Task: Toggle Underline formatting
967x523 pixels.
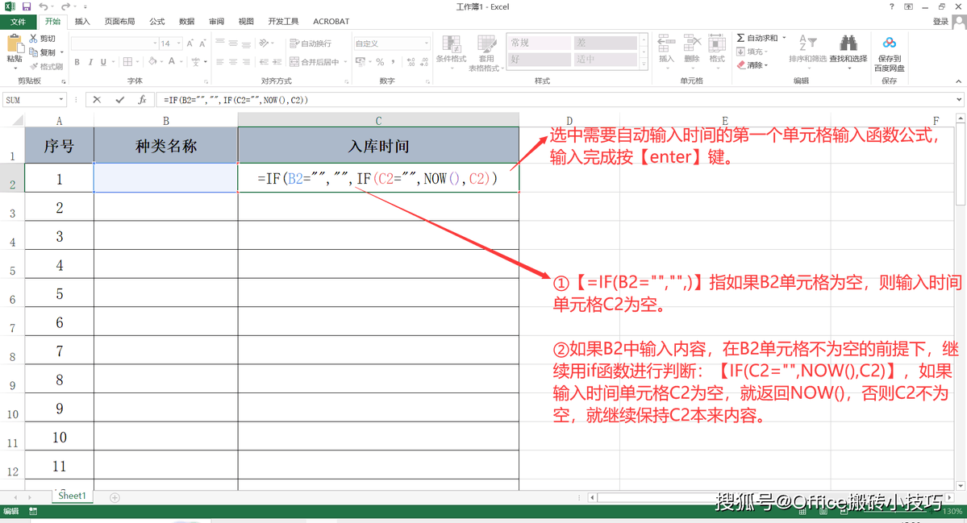Action: 103,61
